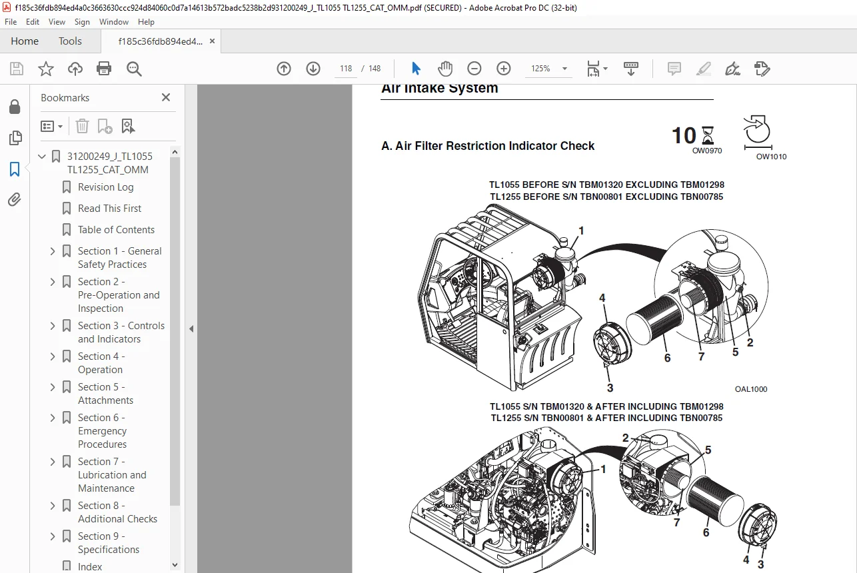Print the document via printer icon
The image size is (857, 573).
click(104, 69)
